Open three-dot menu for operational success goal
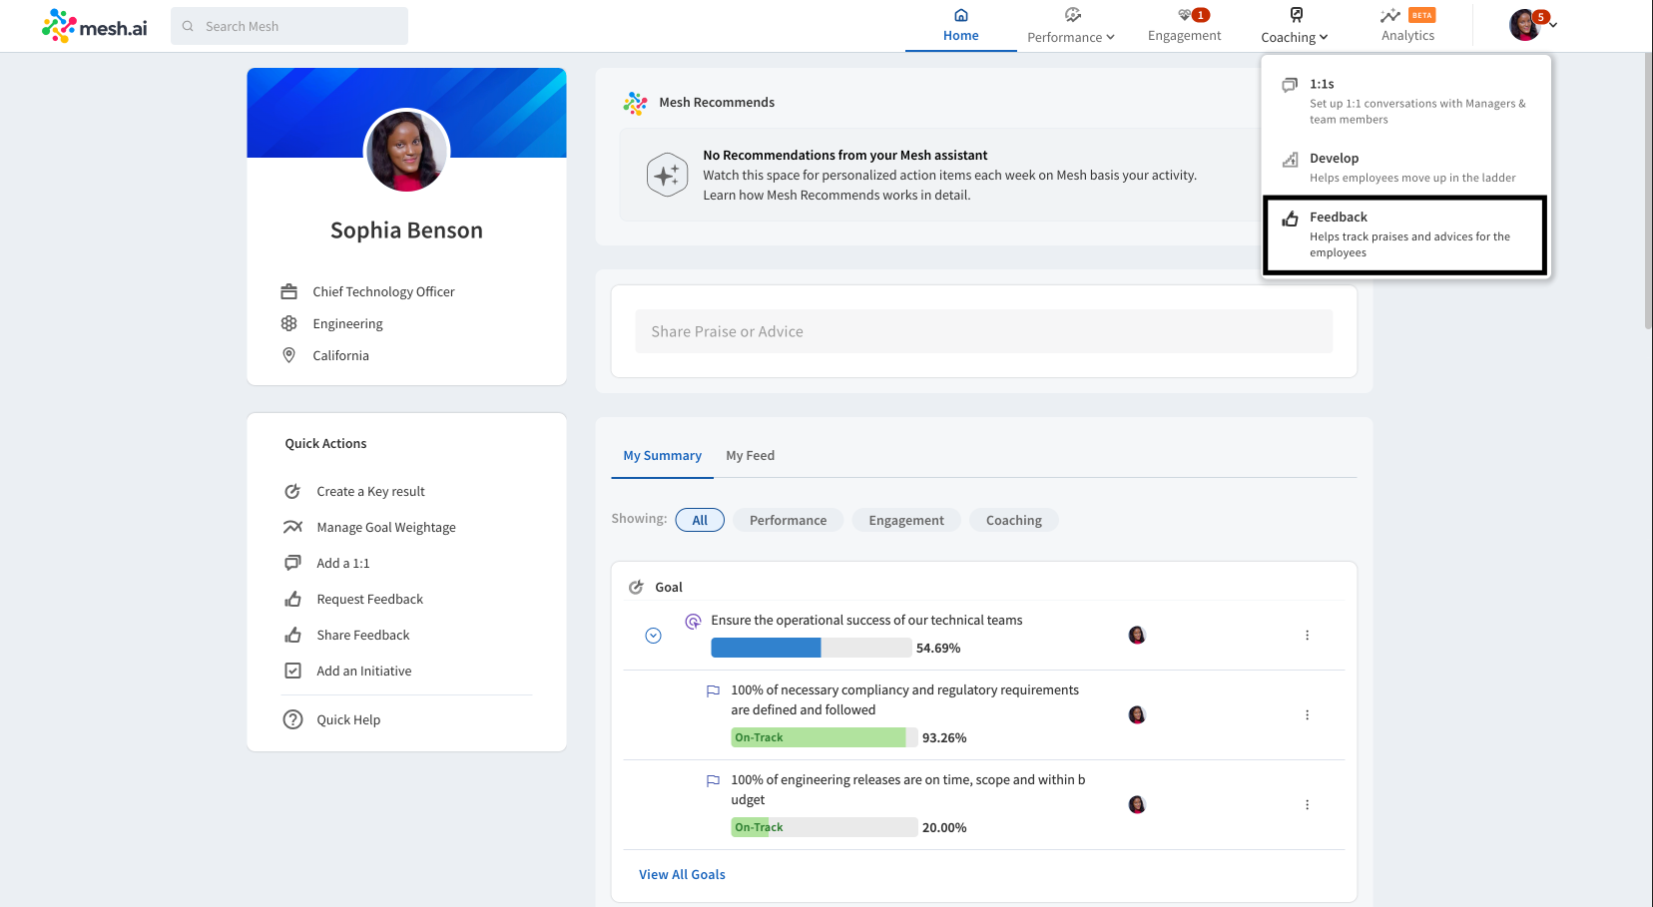The width and height of the screenshot is (1653, 907). (1307, 635)
